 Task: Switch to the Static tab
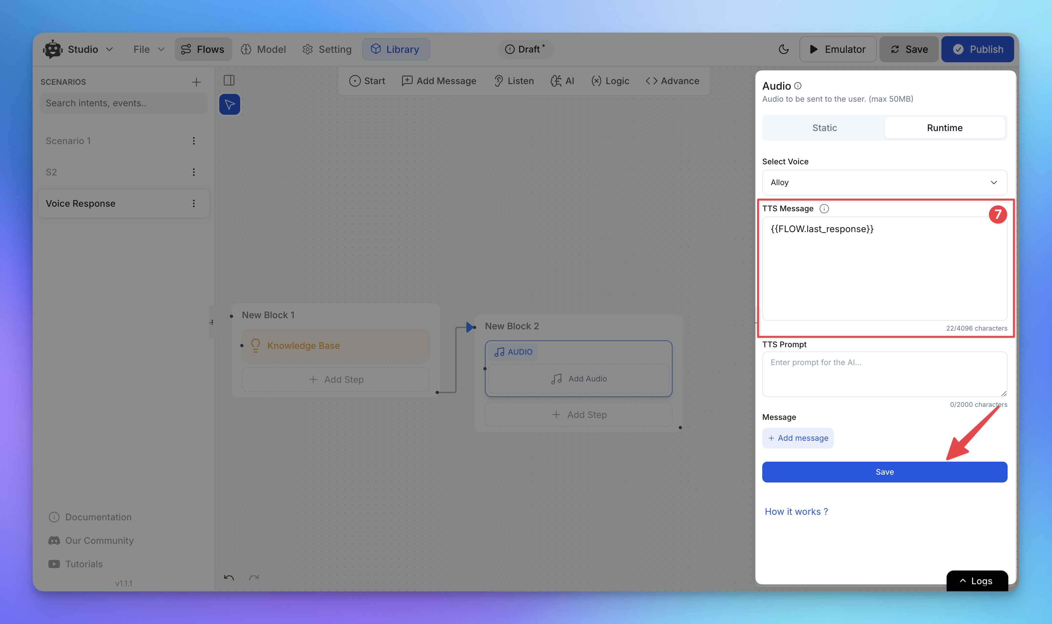point(824,128)
